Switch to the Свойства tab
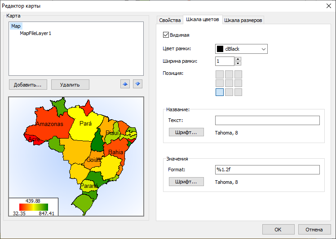The height and width of the screenshot is (239, 336). click(x=170, y=20)
